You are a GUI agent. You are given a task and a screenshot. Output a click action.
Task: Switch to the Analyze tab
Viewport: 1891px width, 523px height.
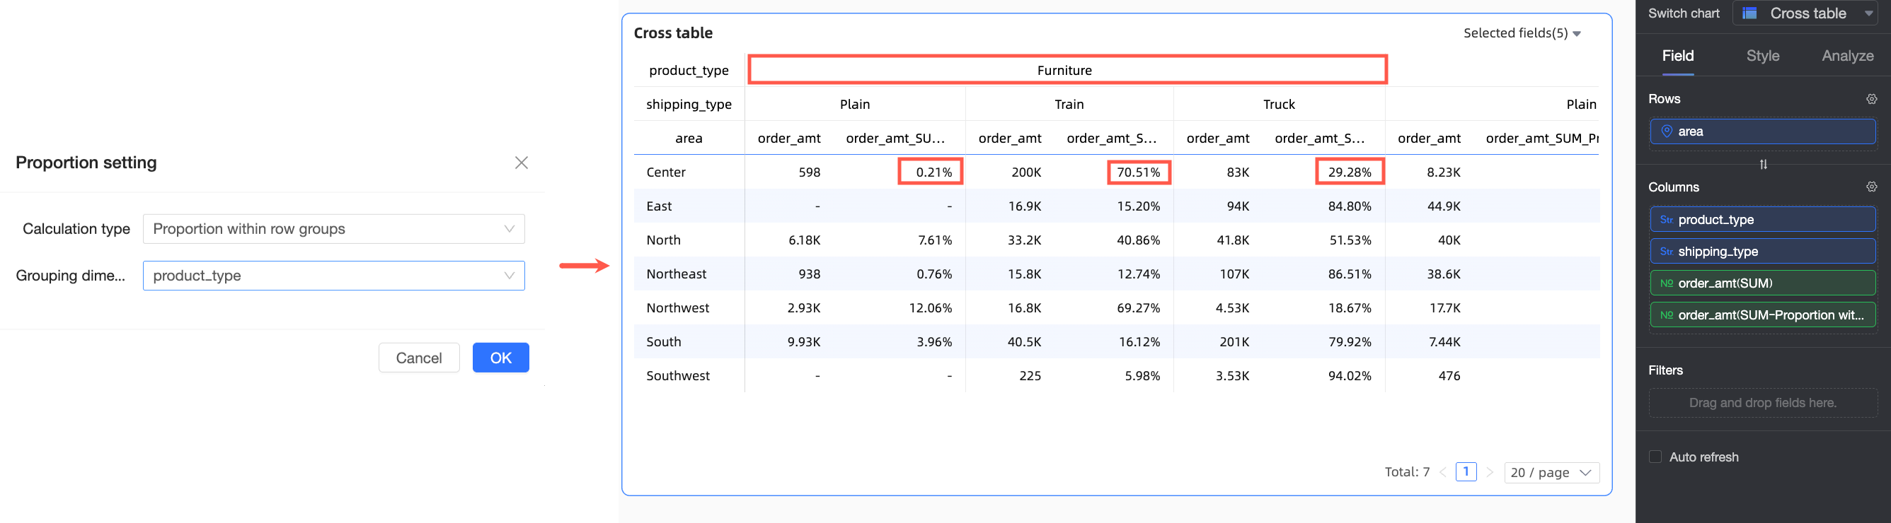click(x=1847, y=56)
